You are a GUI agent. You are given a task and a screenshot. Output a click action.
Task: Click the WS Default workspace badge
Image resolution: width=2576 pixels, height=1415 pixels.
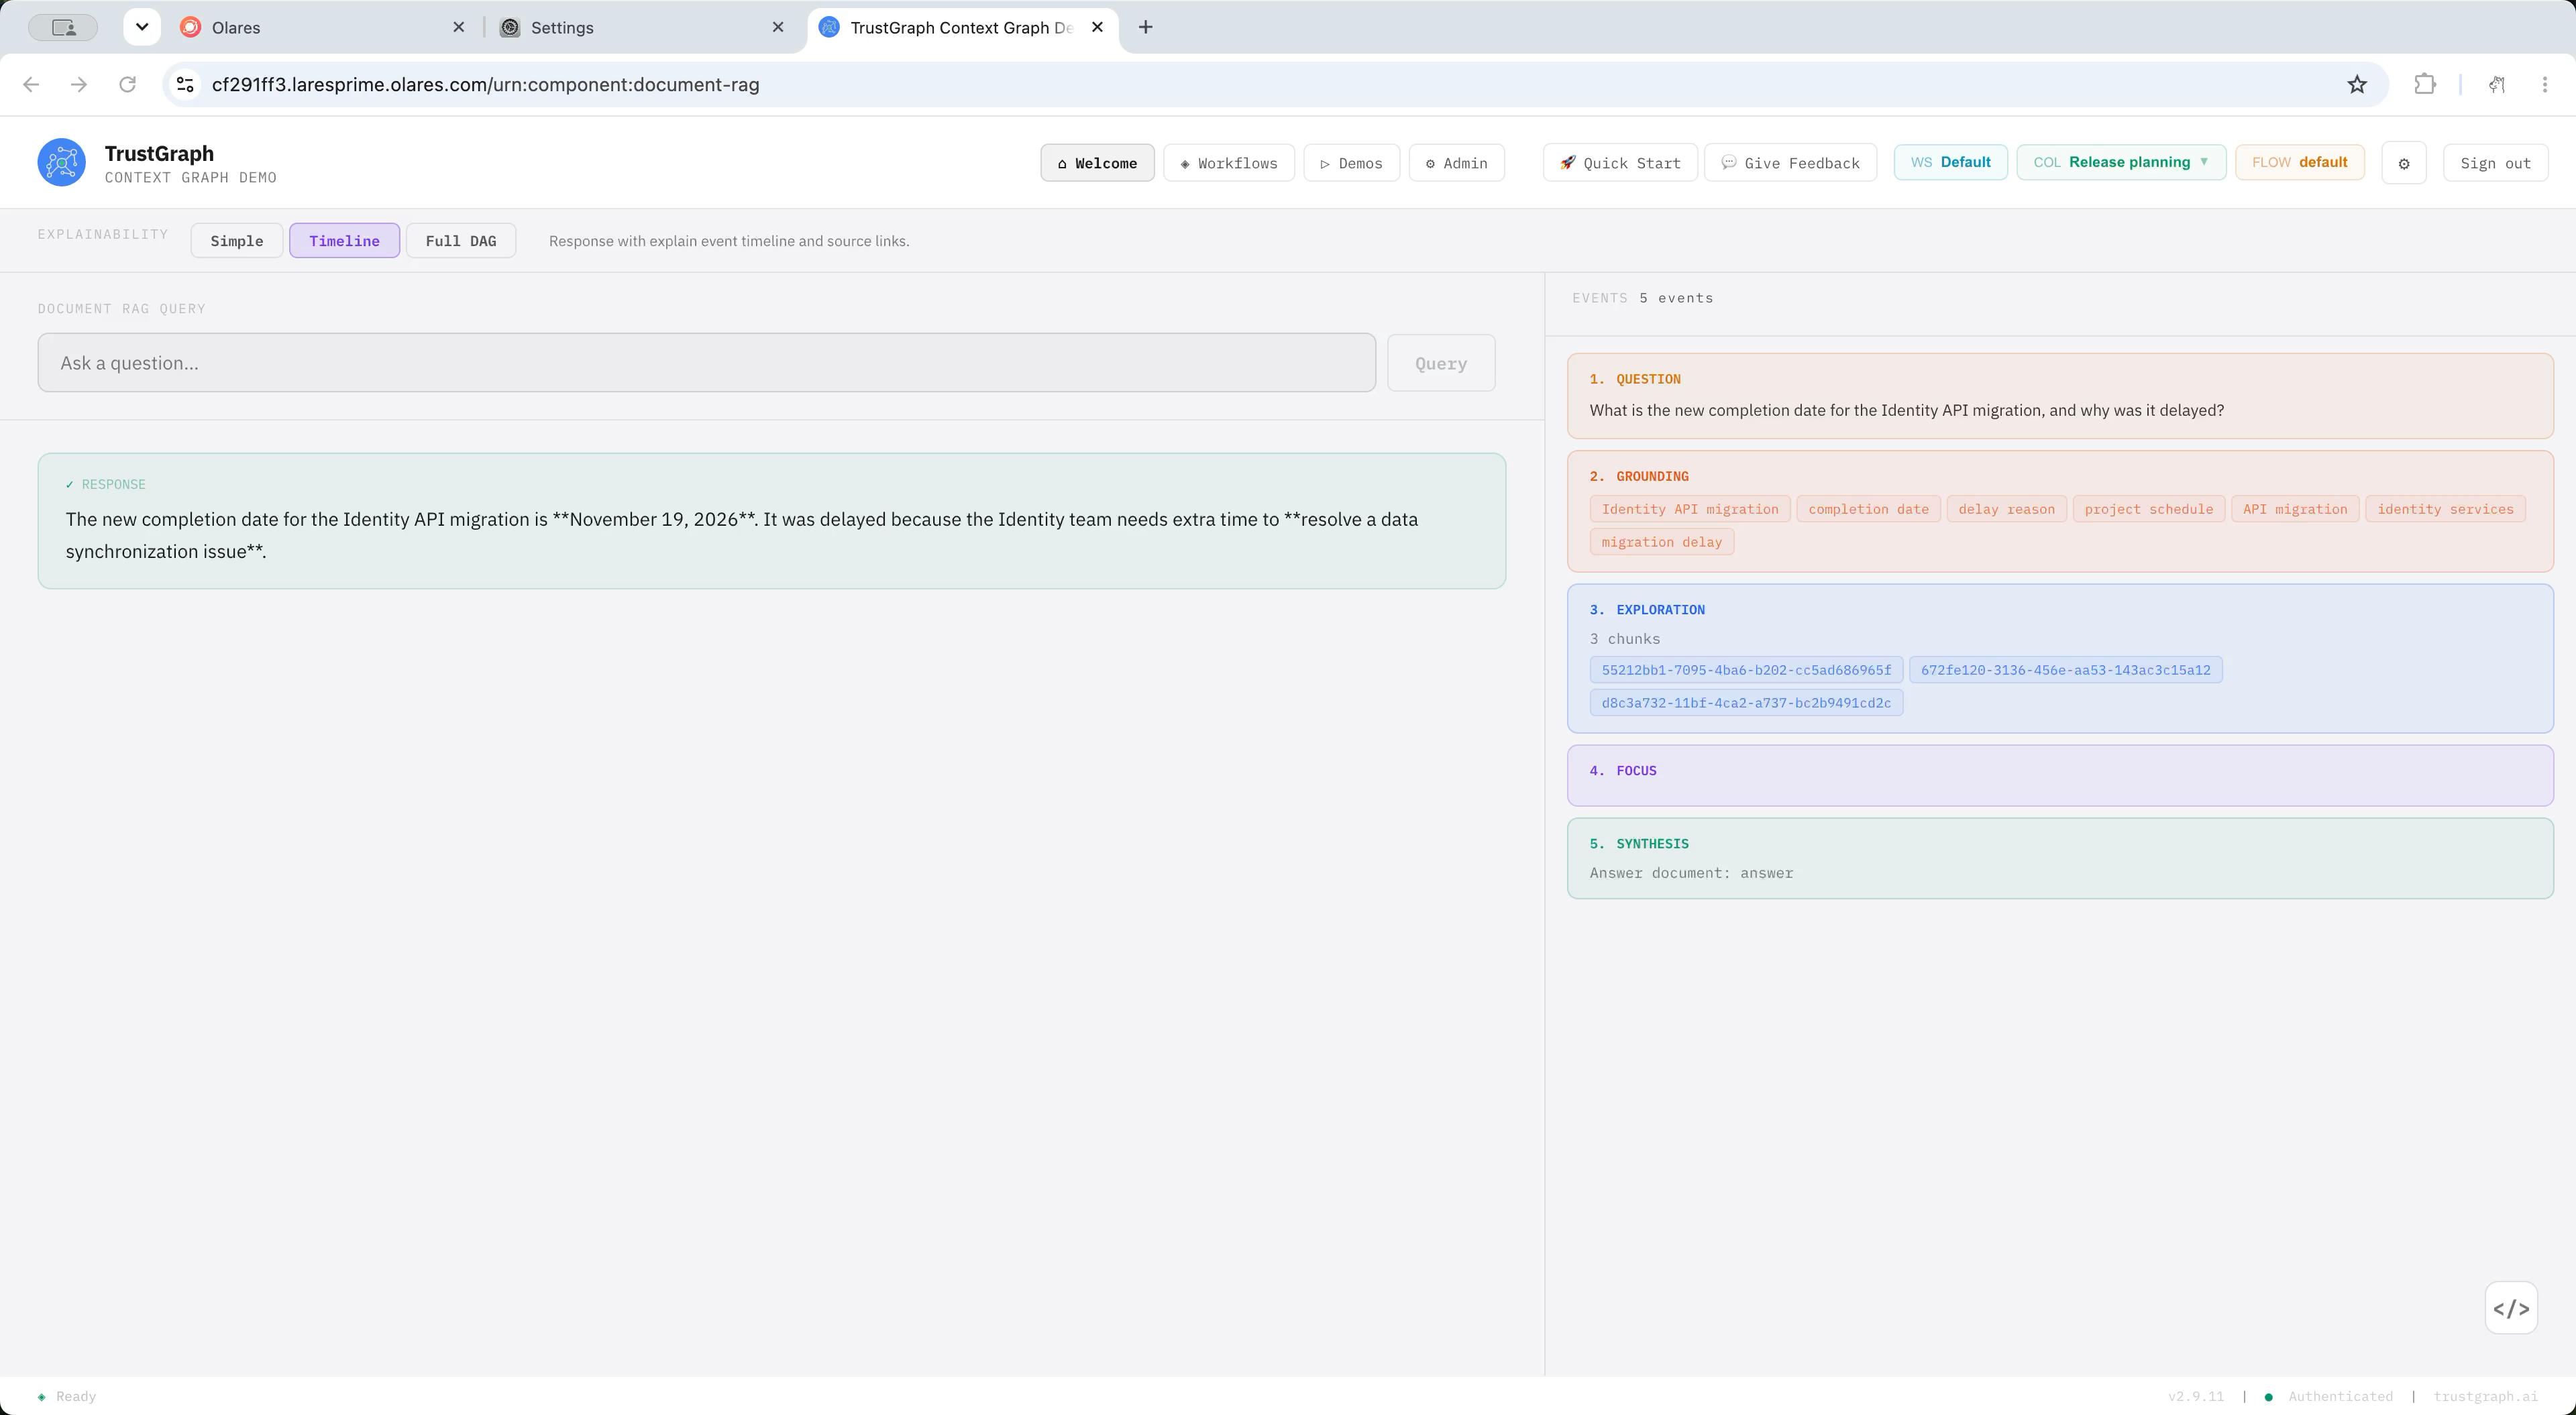click(1950, 162)
